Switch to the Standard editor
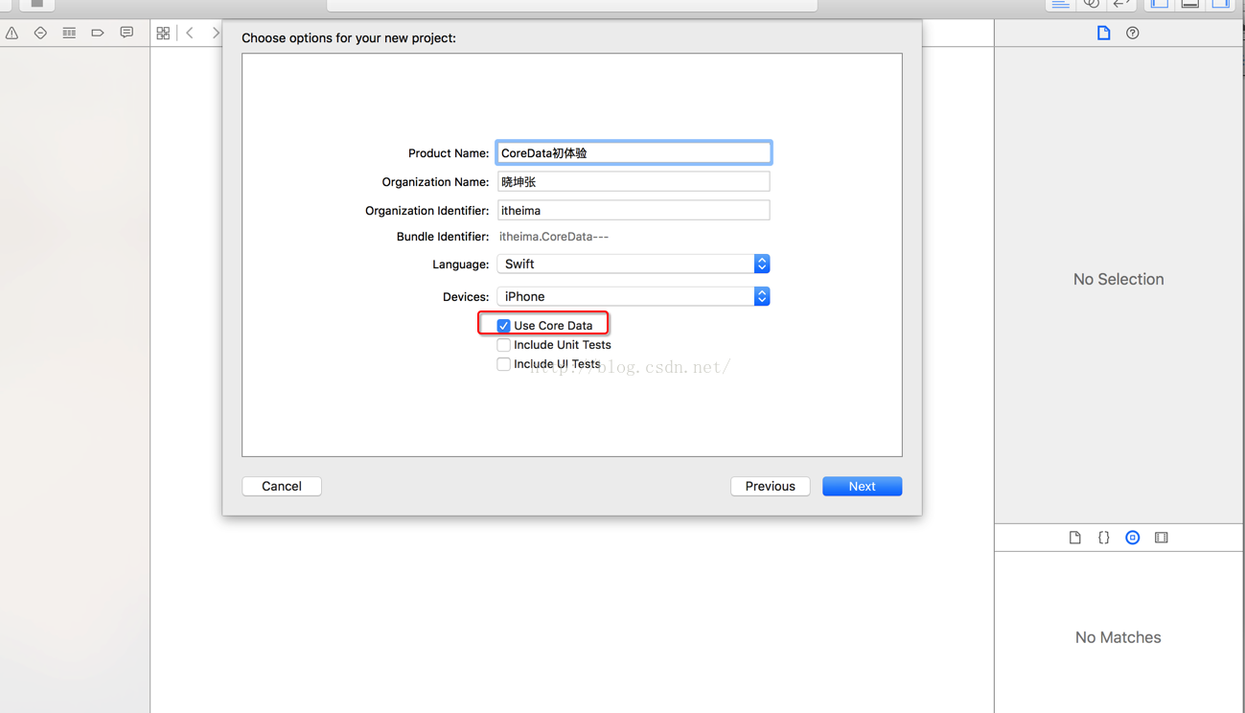Image resolution: width=1245 pixels, height=713 pixels. coord(1060,4)
